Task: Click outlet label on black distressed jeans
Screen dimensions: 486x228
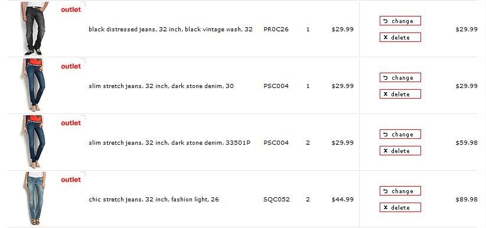Action: [x=71, y=9]
